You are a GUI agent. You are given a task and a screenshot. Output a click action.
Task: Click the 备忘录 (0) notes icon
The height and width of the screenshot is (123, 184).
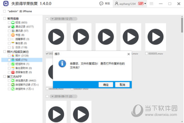click(x=13, y=43)
